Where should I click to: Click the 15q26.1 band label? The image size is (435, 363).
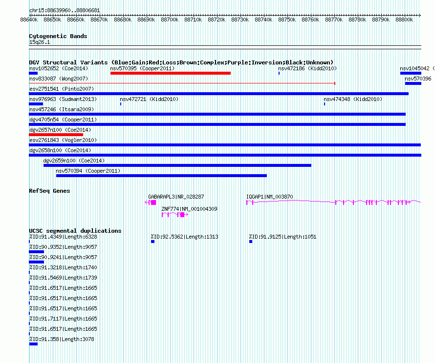tap(40, 42)
